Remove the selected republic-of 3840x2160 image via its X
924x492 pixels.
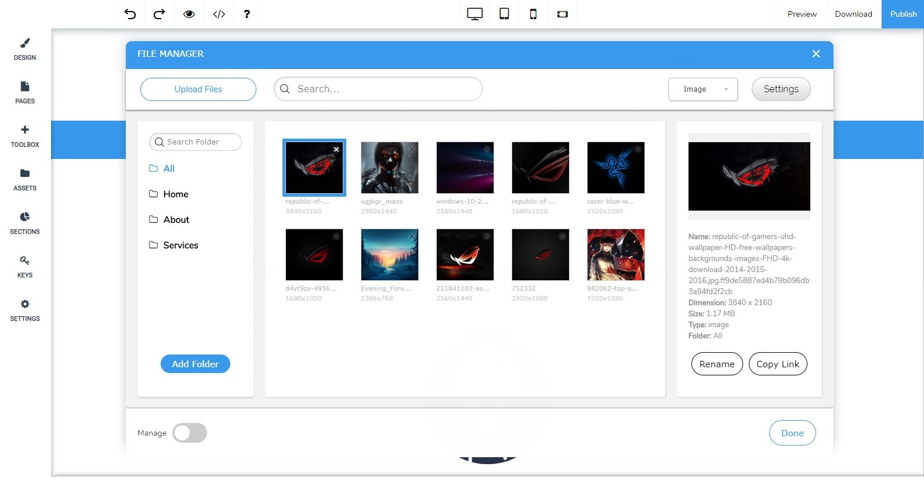click(x=336, y=149)
